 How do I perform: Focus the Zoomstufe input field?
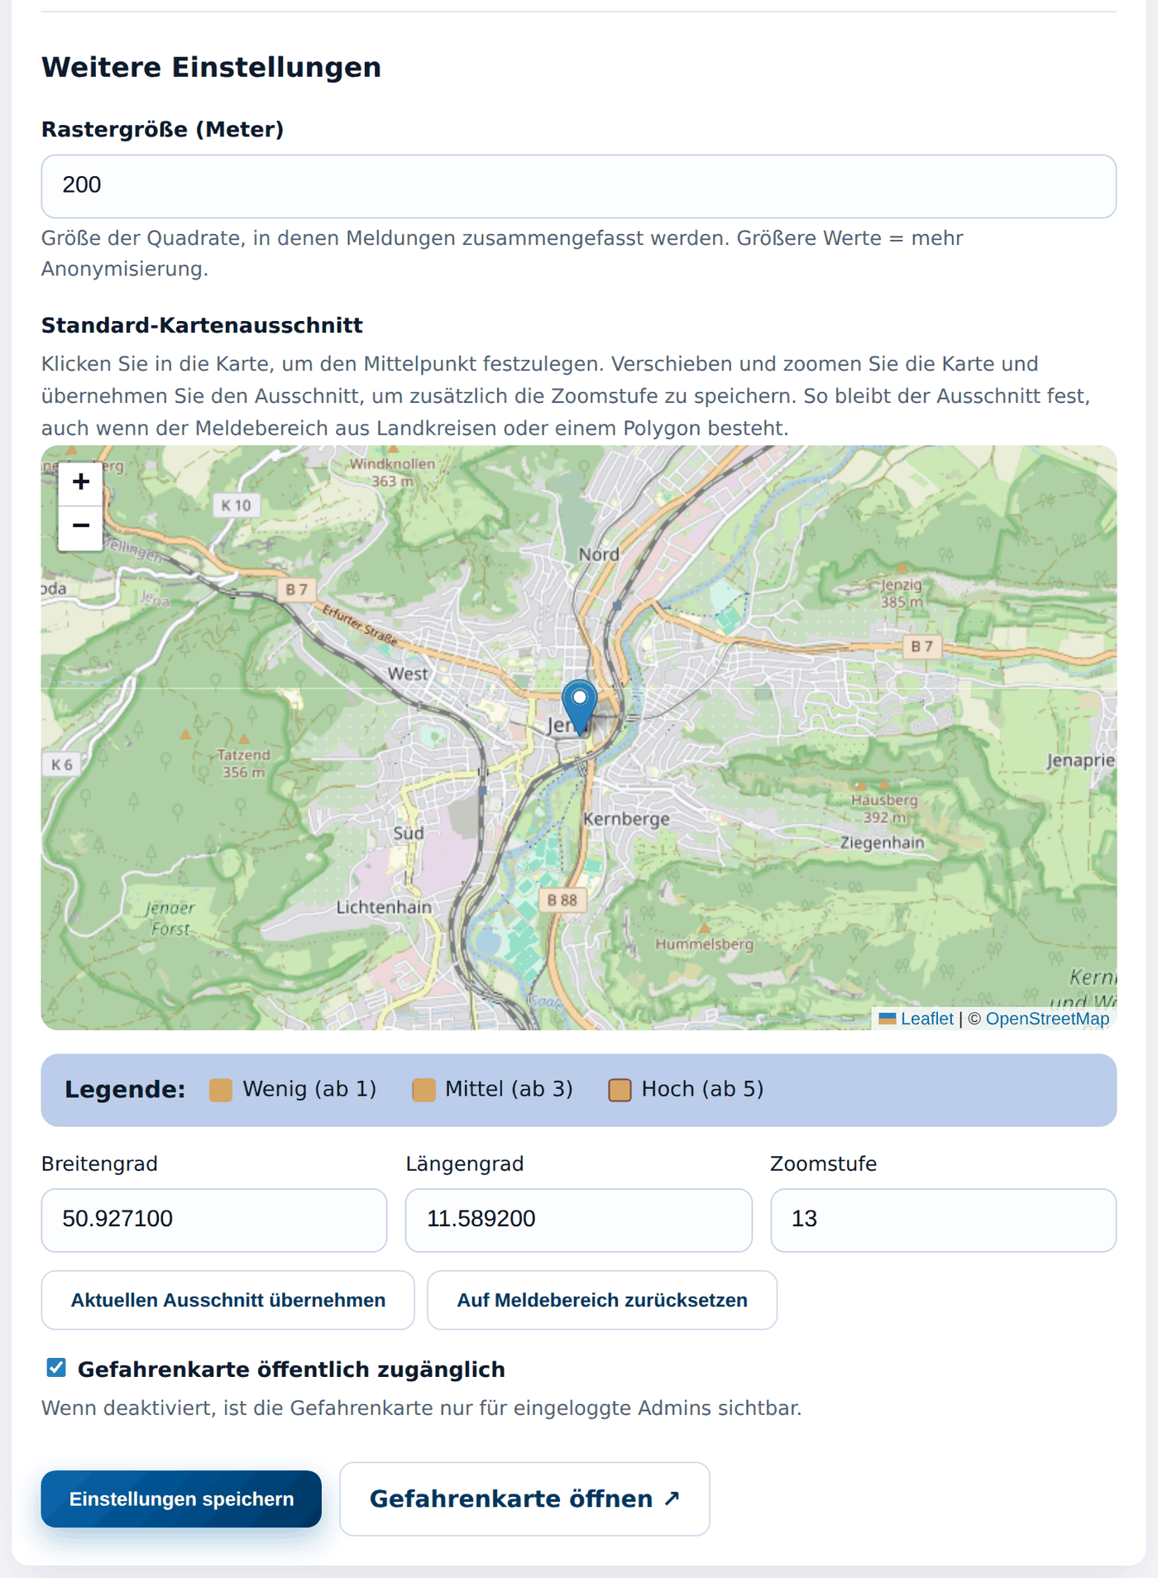click(943, 1220)
